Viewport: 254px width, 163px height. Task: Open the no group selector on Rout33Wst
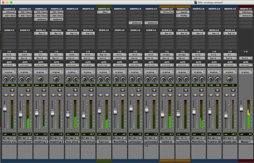click(x=120, y=72)
